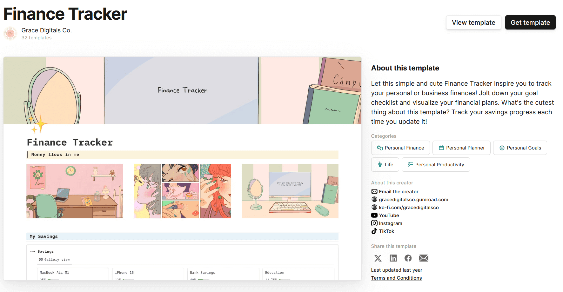The height and width of the screenshot is (292, 563).
Task: Click the About this template heading
Action: tap(405, 68)
